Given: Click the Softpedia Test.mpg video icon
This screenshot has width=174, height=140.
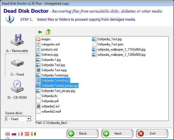Looking at the screenshot, I should tap(38, 70).
